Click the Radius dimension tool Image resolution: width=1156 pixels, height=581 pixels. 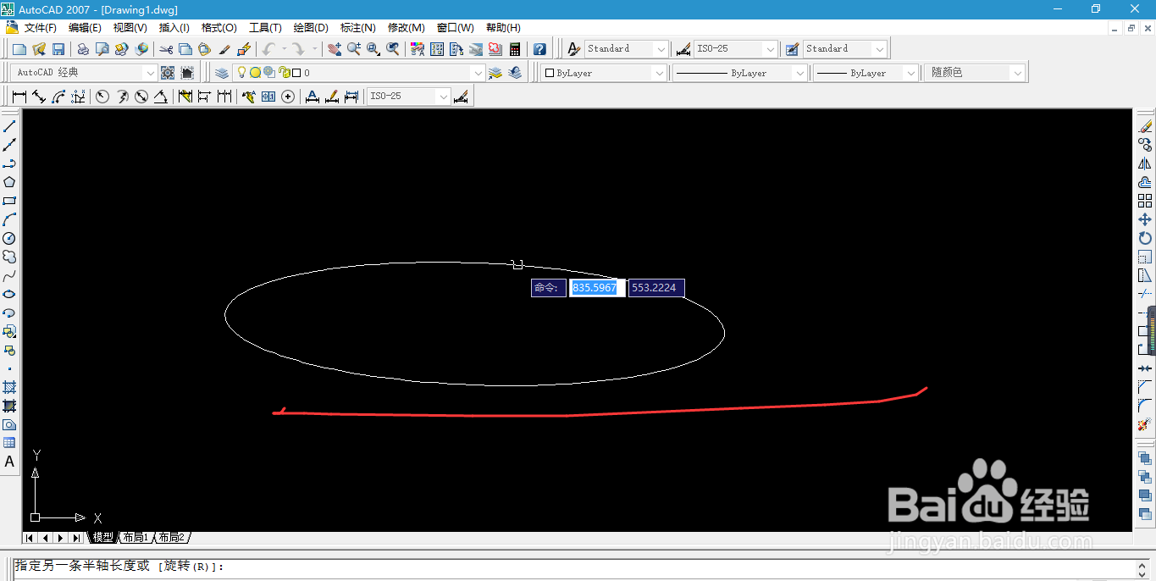tap(102, 97)
